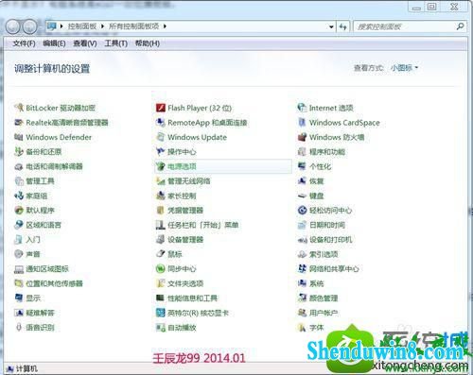
Task: Open the 查看(V) menu
Action: pyautogui.click(x=85, y=43)
